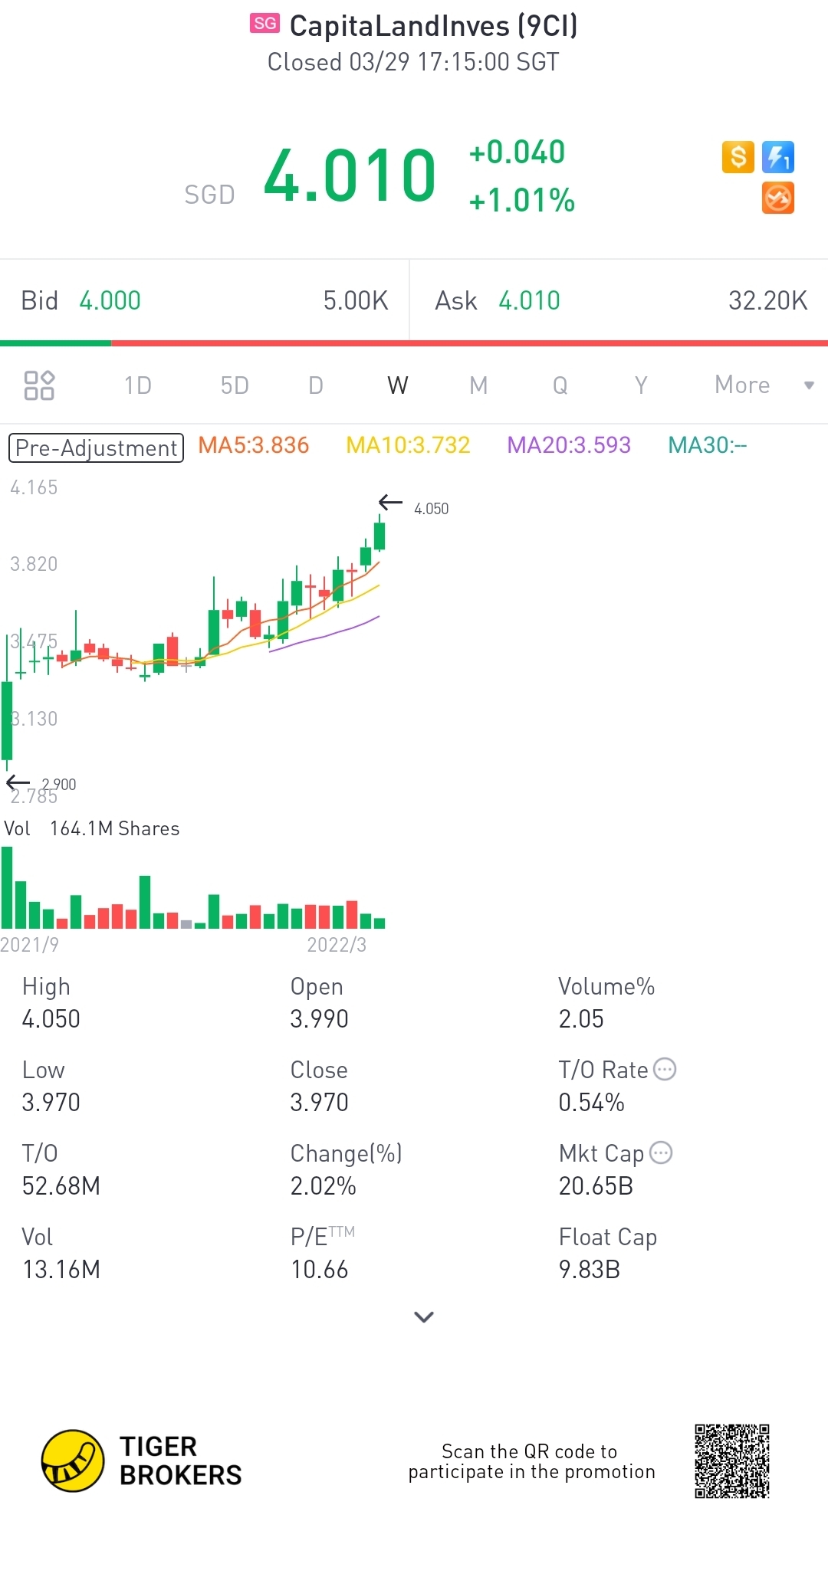Tap the latest green weekly candlestick
The image size is (828, 1577).
point(379,533)
